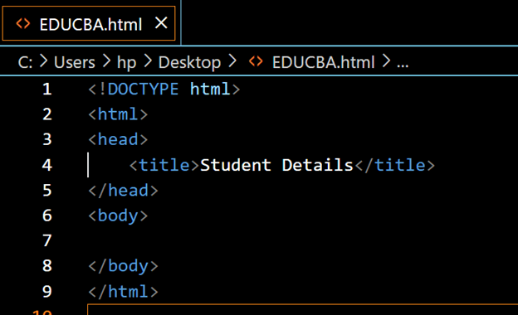Click the HTML icon in breadcrumb

pyautogui.click(x=256, y=61)
